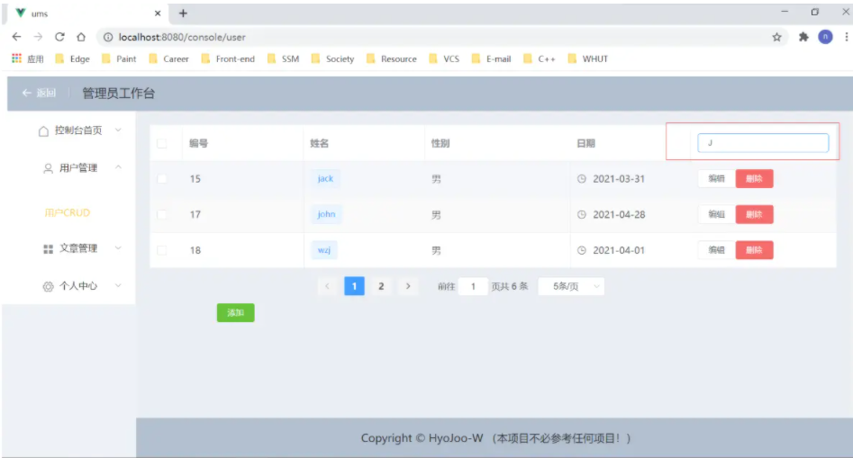
Task: Check the row checkbox for user 15
Action: point(161,179)
